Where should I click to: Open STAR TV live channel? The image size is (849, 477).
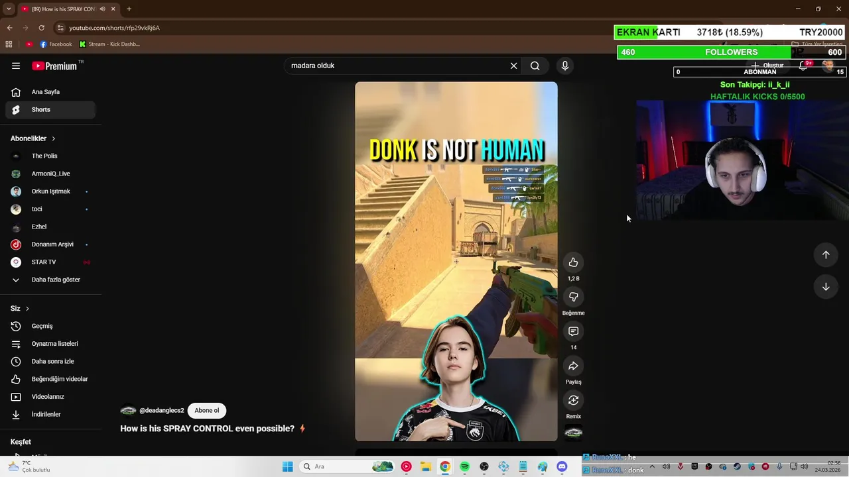point(50,262)
